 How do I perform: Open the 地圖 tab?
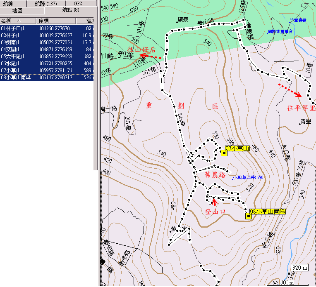[x=17, y=10]
